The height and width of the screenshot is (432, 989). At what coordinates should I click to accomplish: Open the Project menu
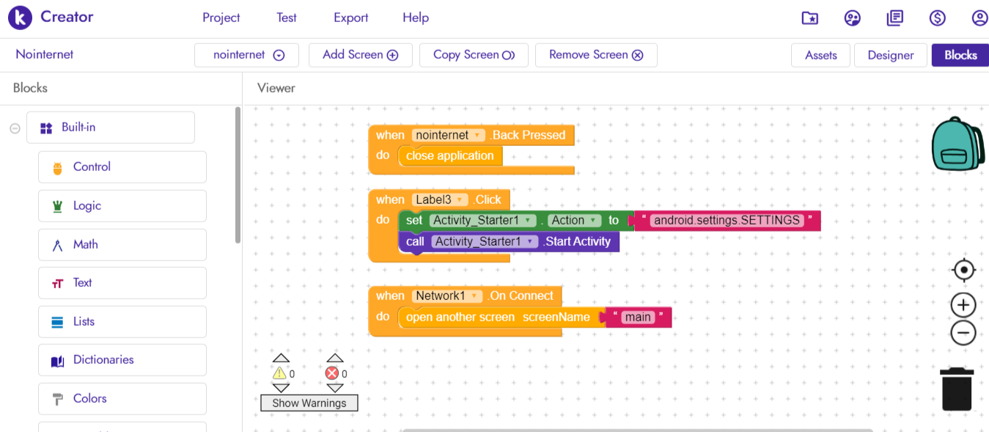click(x=221, y=18)
